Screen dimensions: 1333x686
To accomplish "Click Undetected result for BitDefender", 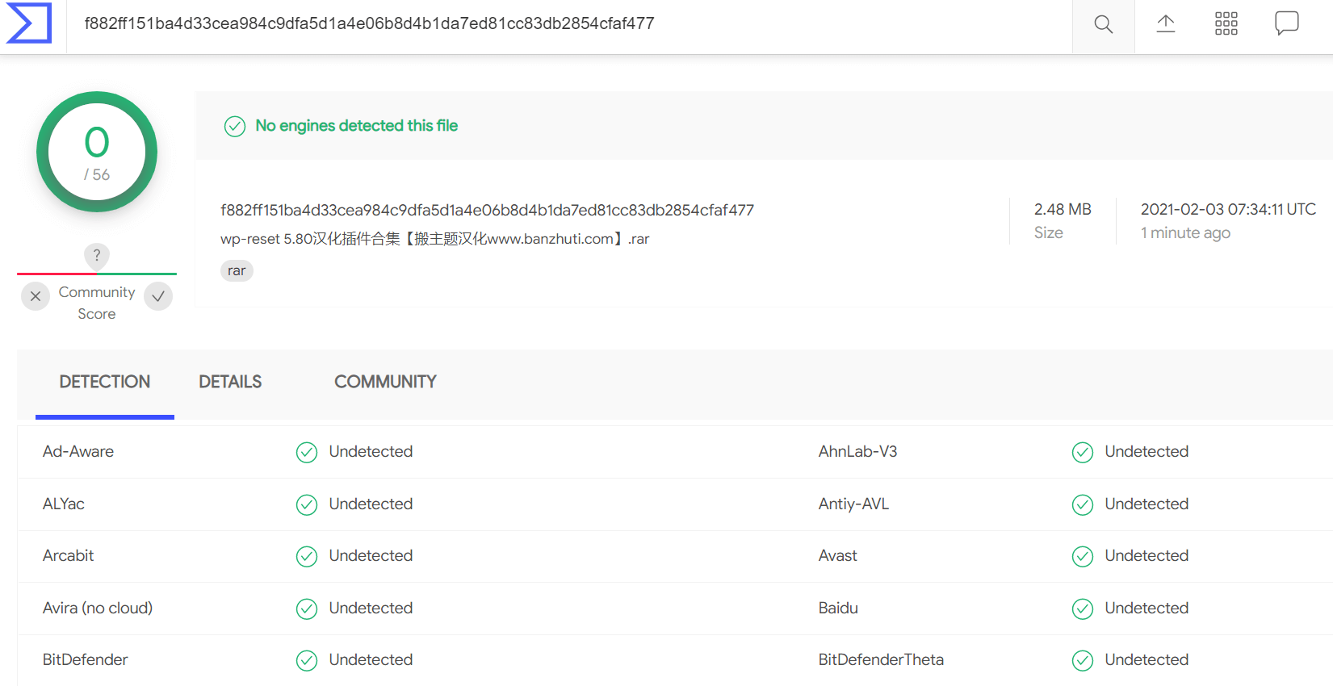I will [x=371, y=659].
